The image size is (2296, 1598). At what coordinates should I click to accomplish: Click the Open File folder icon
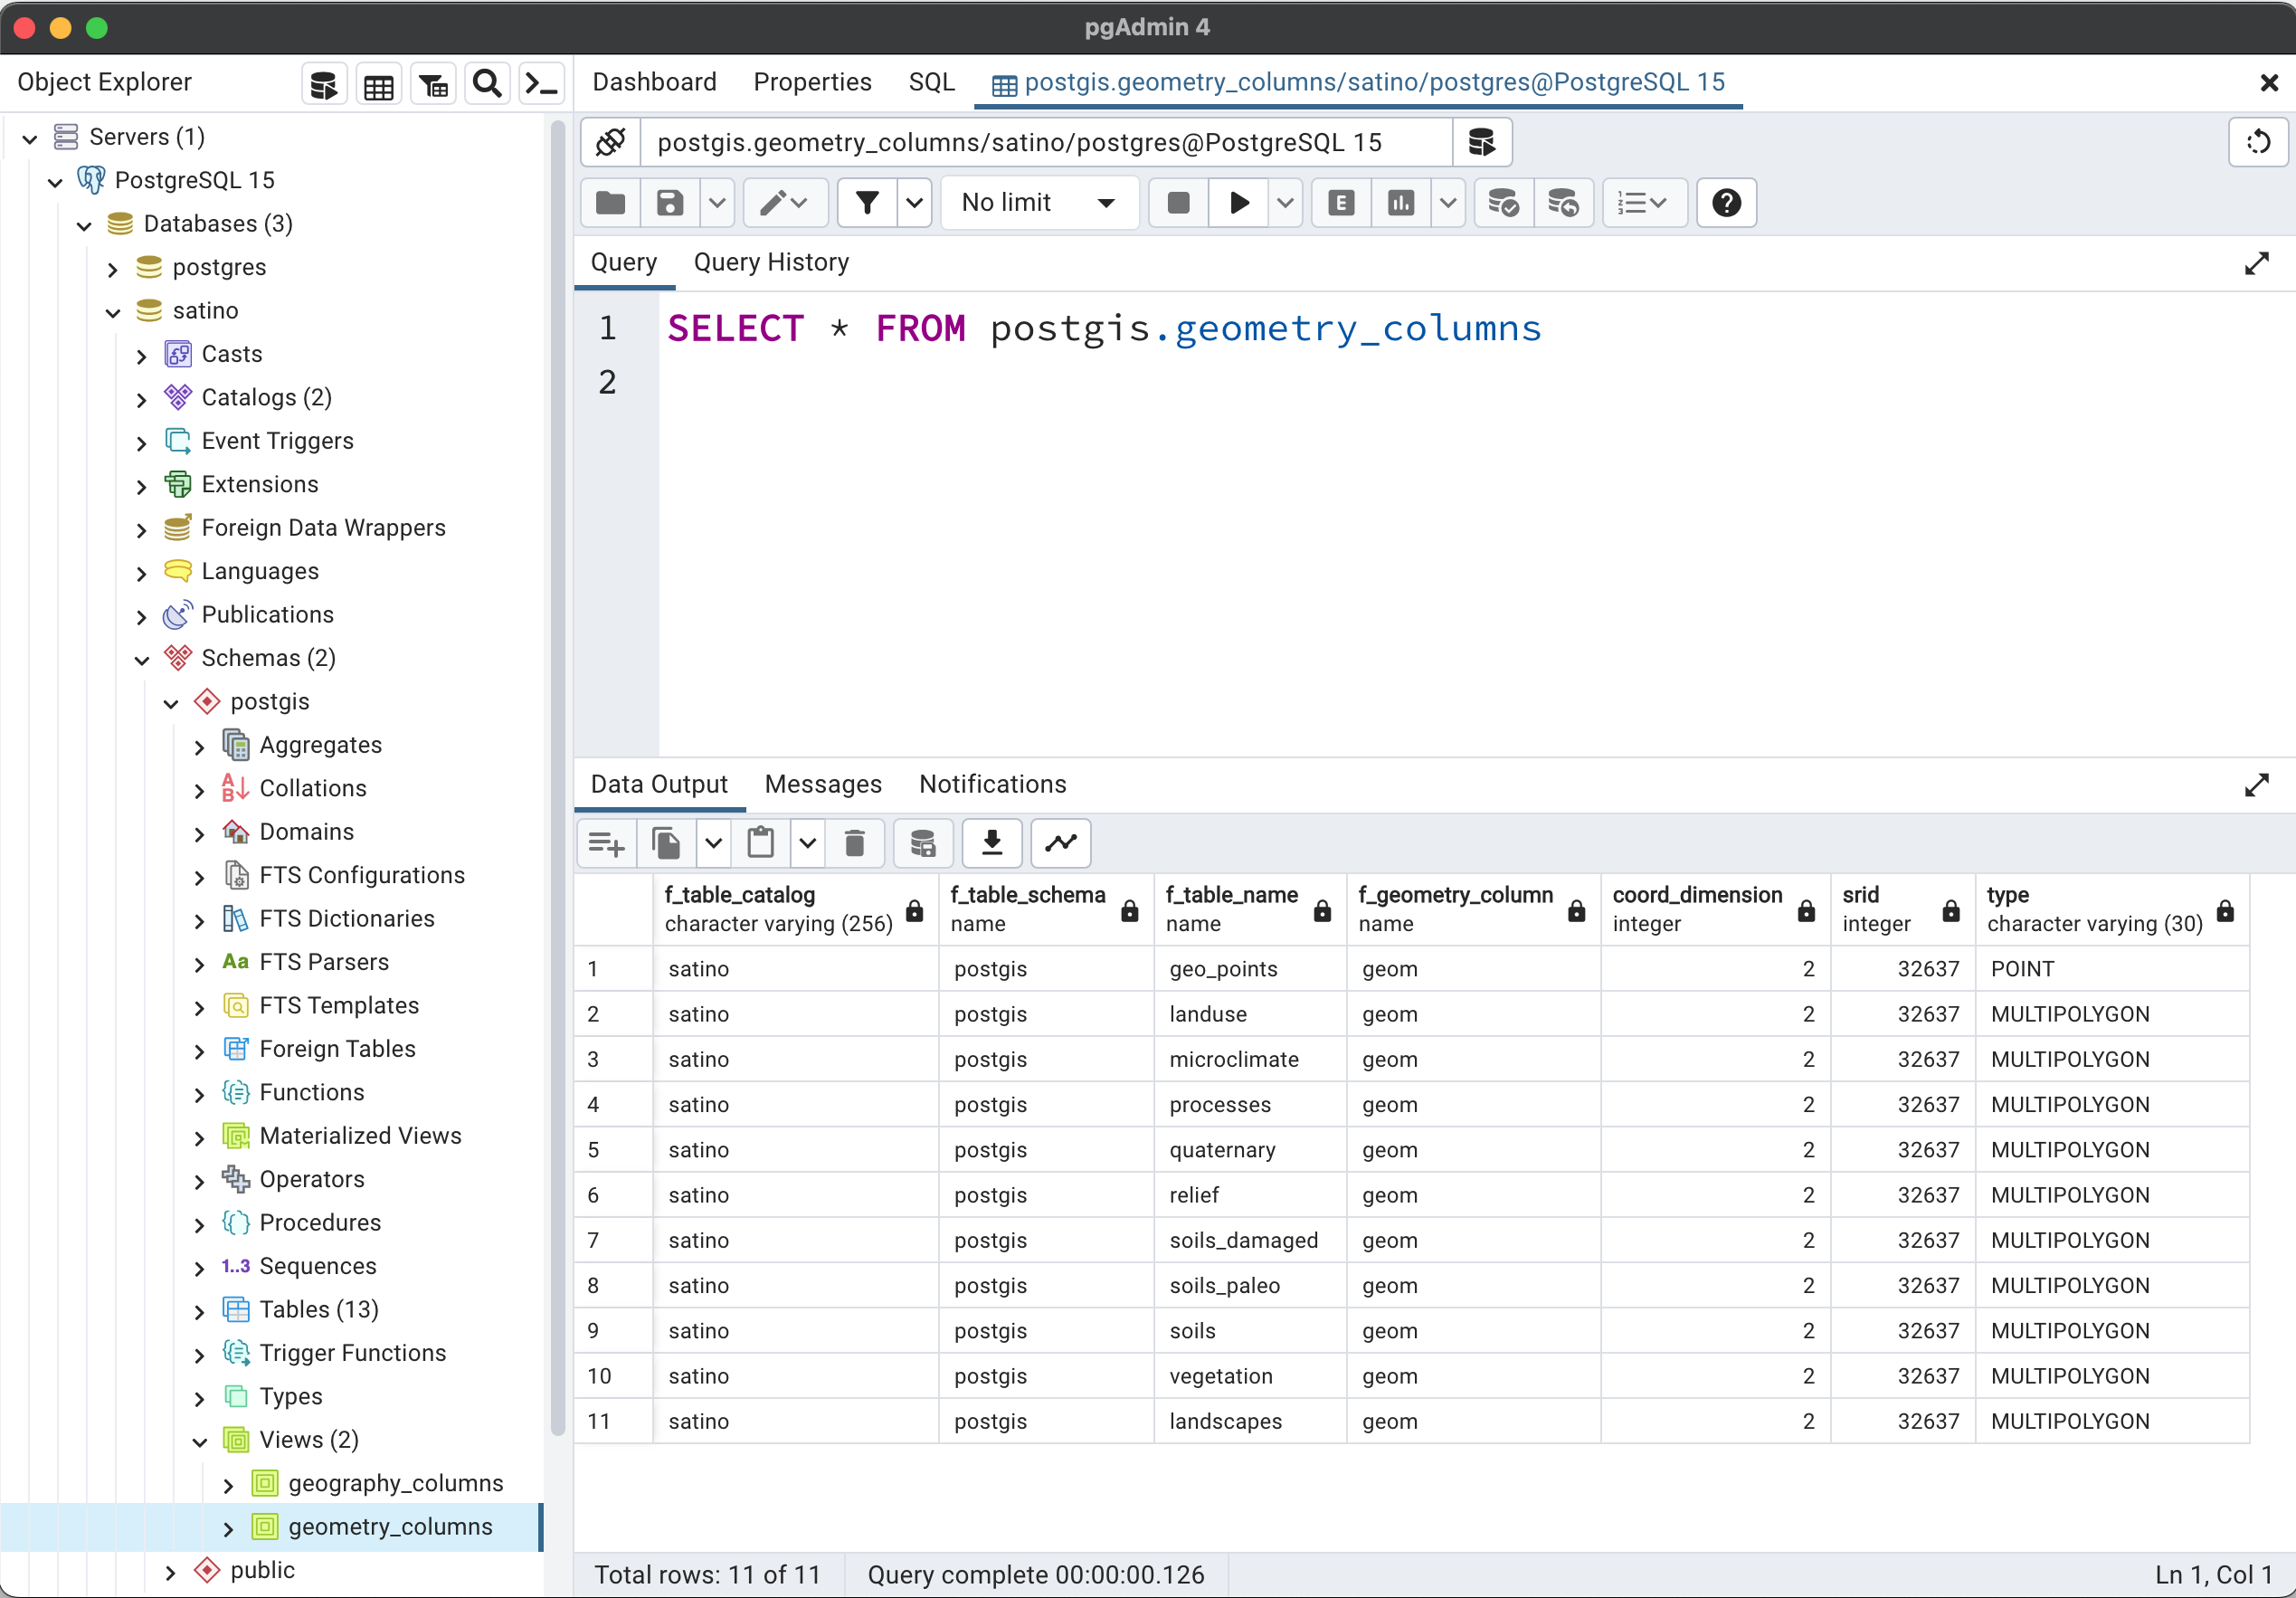tap(610, 203)
